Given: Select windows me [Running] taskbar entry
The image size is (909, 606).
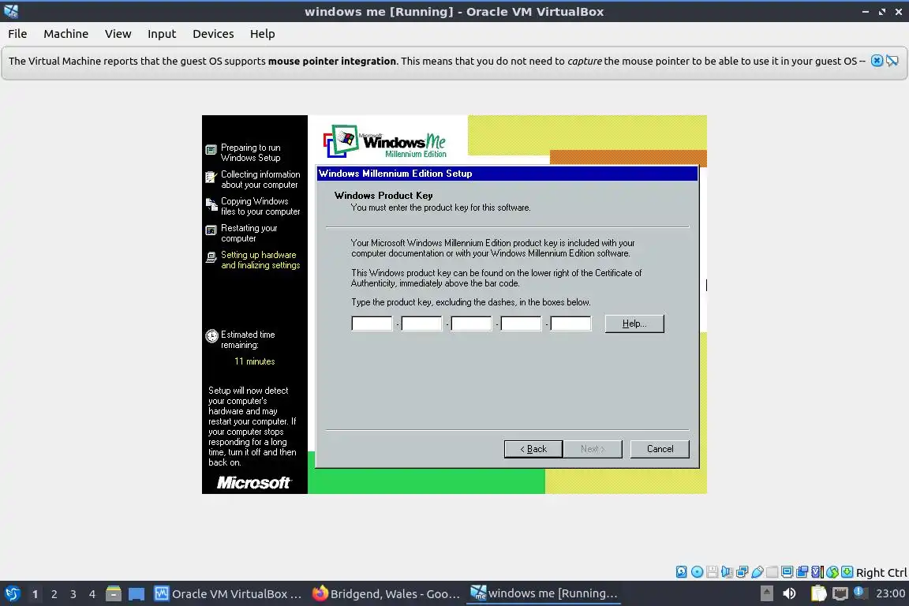Looking at the screenshot, I should (544, 594).
